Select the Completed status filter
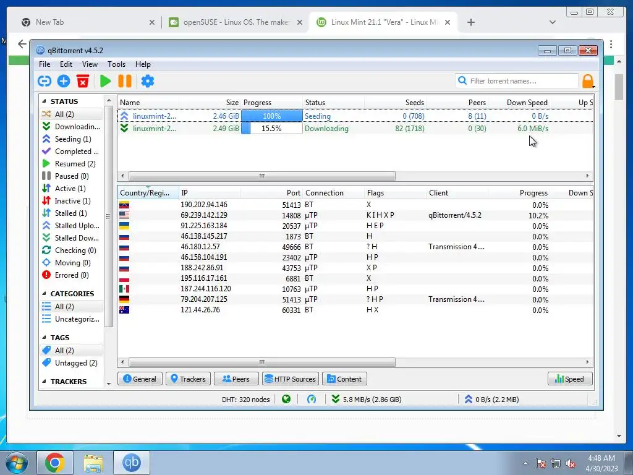This screenshot has width=633, height=475. click(x=71, y=152)
